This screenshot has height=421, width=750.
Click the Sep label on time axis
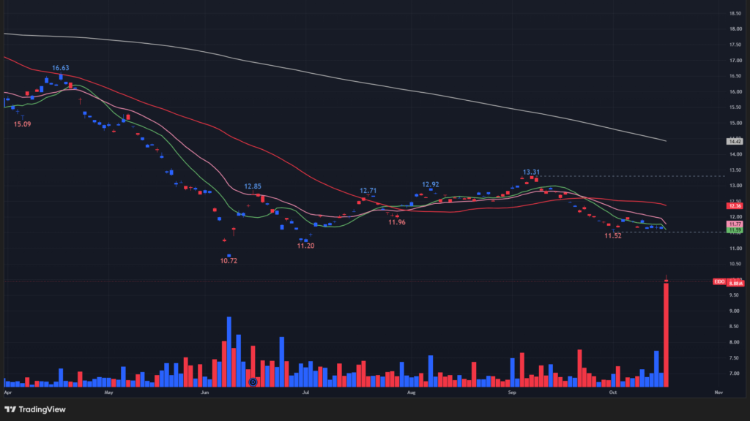pos(512,392)
